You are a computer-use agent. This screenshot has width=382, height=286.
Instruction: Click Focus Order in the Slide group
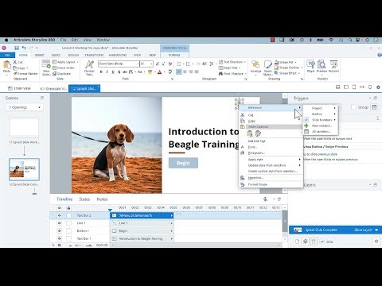[63, 68]
